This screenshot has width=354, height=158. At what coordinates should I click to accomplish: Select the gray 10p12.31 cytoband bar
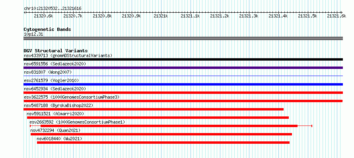(x=183, y=38)
